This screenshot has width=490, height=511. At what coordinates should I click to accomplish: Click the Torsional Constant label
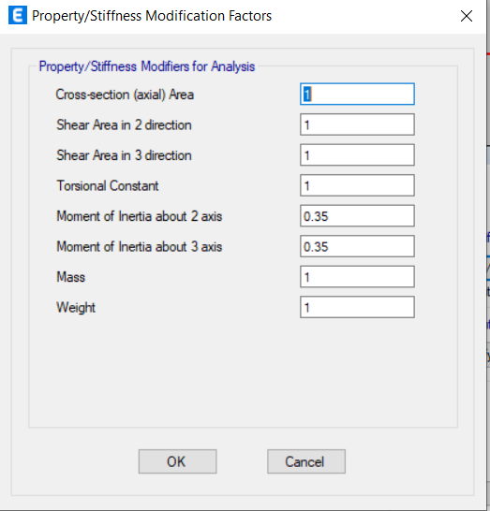click(108, 185)
